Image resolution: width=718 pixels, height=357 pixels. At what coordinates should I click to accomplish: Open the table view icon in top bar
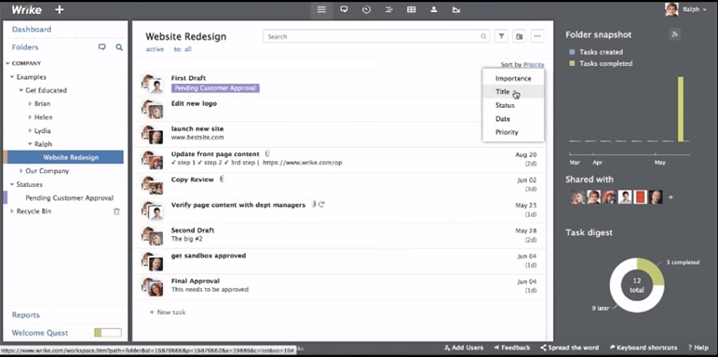412,9
